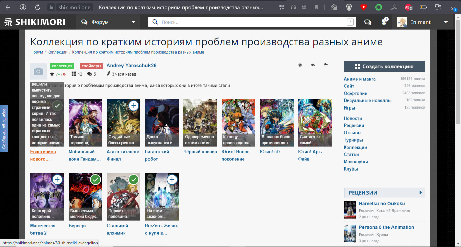This screenshot has height=247, width=461.
Task: Expand the Форум navigation dropdown
Action: point(133,22)
